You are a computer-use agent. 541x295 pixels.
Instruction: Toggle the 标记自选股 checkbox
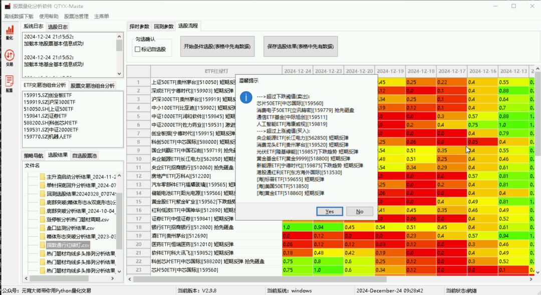pos(138,49)
